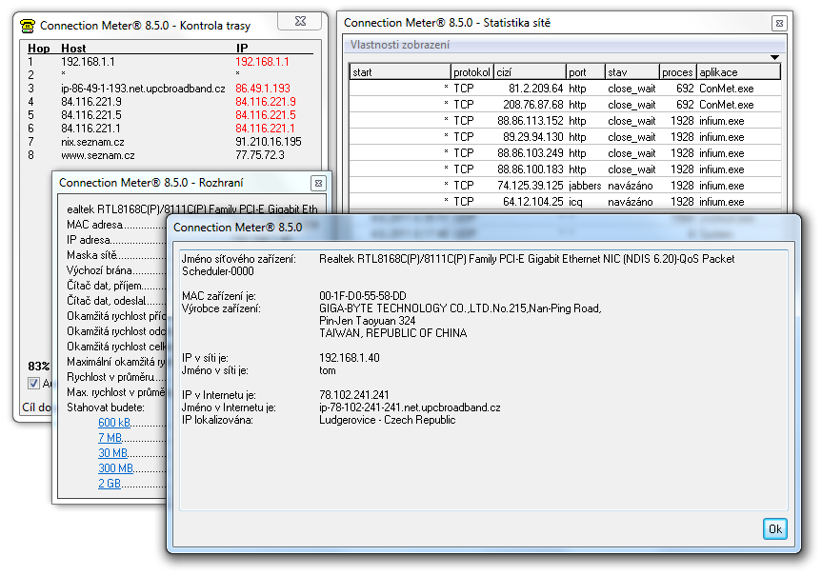Open the 30 MB download link
This screenshot has width=822, height=576.
click(x=112, y=453)
